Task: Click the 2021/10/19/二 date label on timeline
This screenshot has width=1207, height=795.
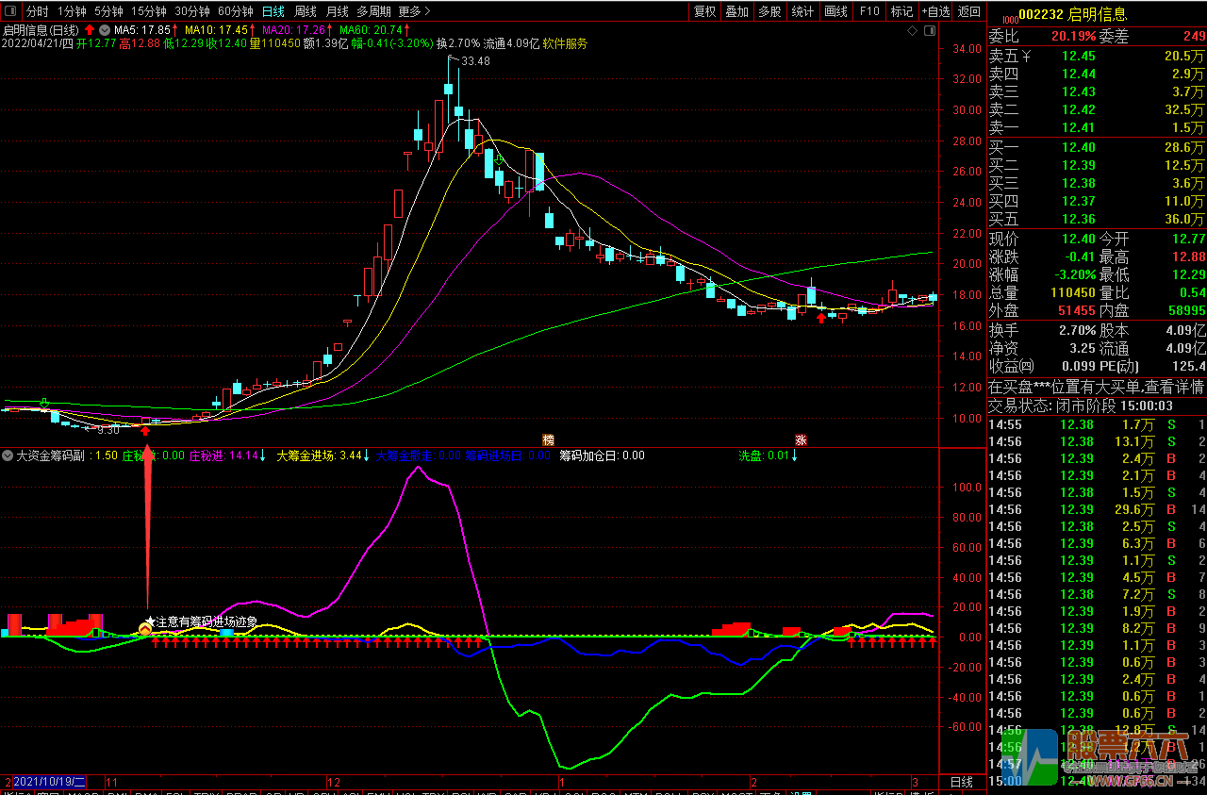Action: (x=49, y=783)
